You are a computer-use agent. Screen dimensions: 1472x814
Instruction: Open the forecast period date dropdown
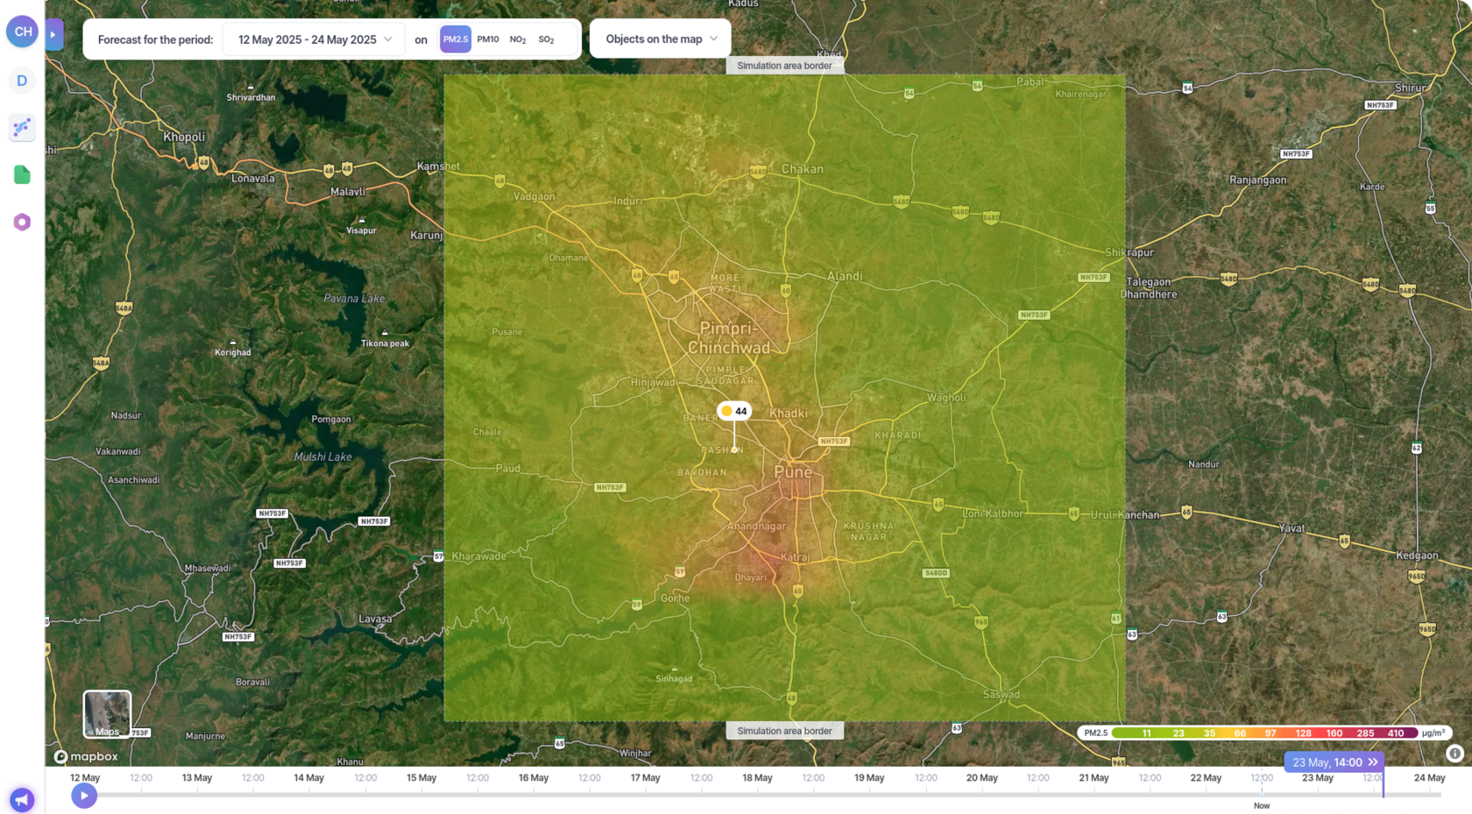coord(315,39)
